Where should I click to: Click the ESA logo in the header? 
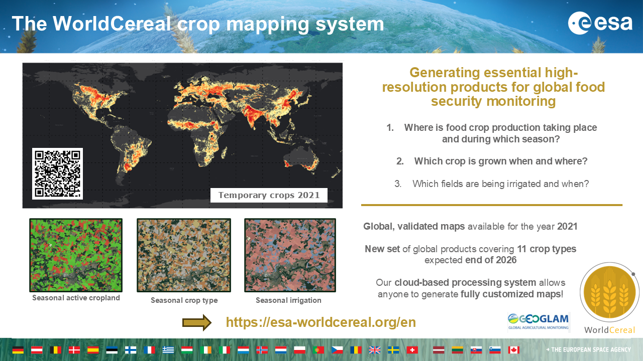[x=600, y=23]
